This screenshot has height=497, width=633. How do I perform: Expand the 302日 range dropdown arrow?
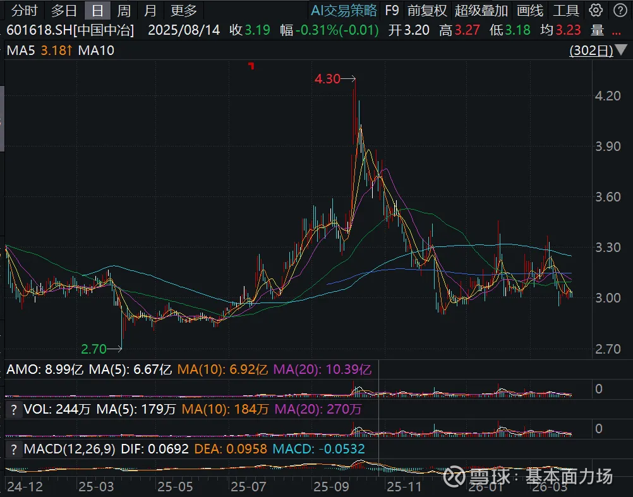(621, 50)
